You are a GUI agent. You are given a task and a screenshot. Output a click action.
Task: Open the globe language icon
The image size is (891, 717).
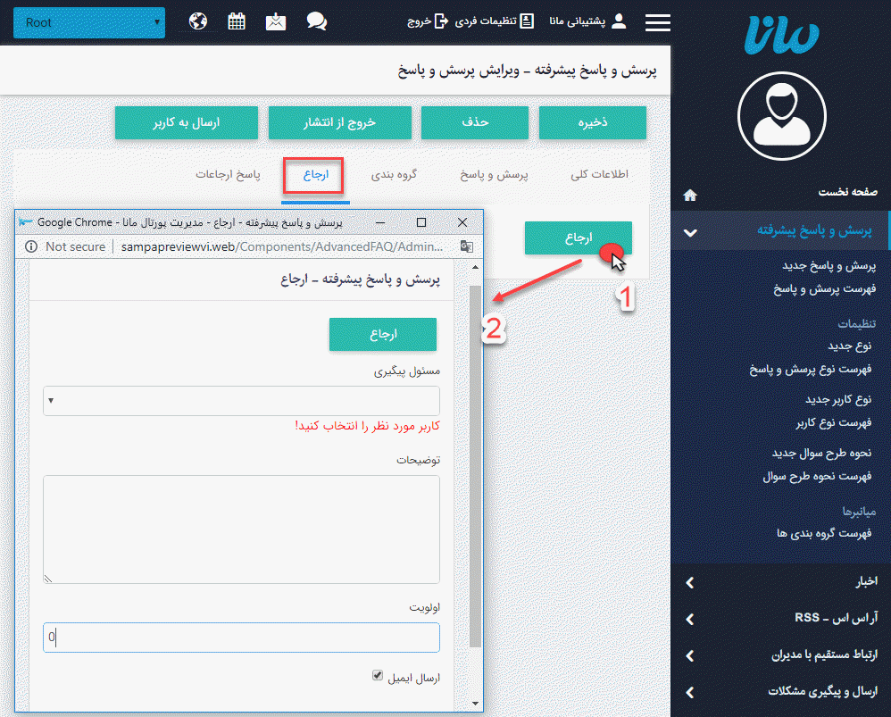click(x=197, y=20)
